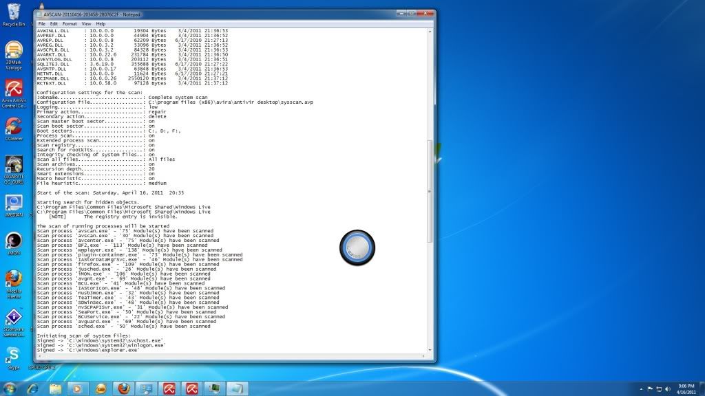Open Windows Explorer folder icon in taskbar
This screenshot has width=705, height=396.
pyautogui.click(x=55, y=388)
